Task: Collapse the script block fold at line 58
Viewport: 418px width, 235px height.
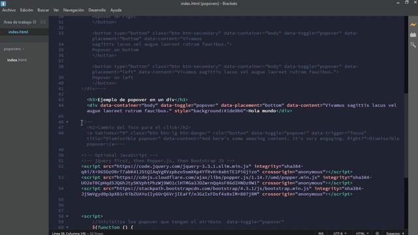Action: coord(67,216)
